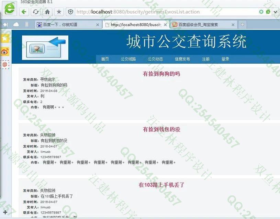
Task: Open a new tab with plus button
Action: [x=242, y=24]
